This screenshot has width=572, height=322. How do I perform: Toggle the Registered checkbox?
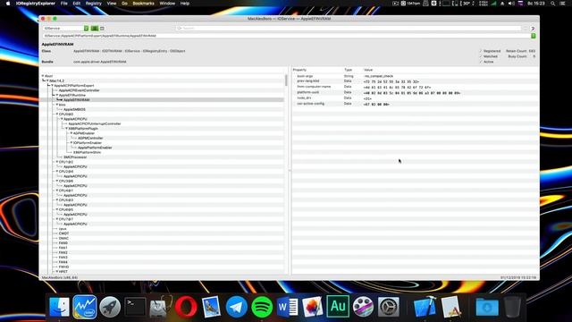(481, 51)
